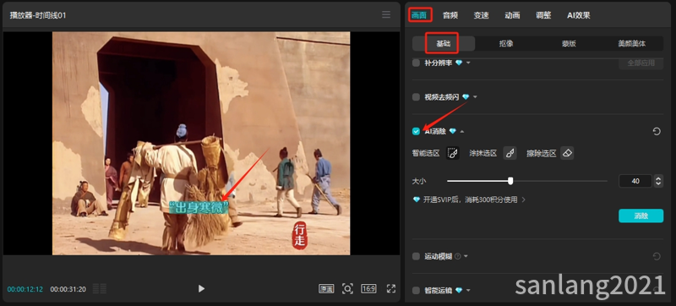Enable the 运动模糊 checkbox

(416, 256)
